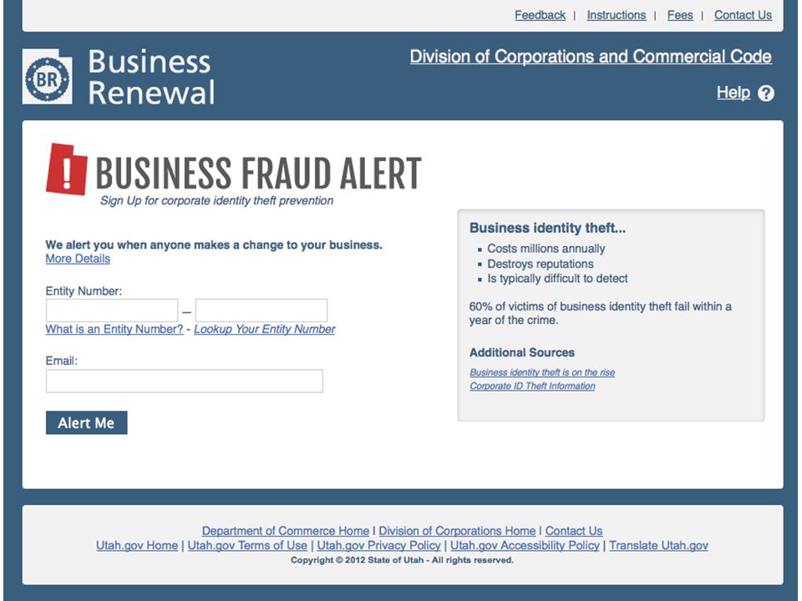
Task: Click the BR Business Renewal logo icon
Action: pyautogui.click(x=47, y=77)
